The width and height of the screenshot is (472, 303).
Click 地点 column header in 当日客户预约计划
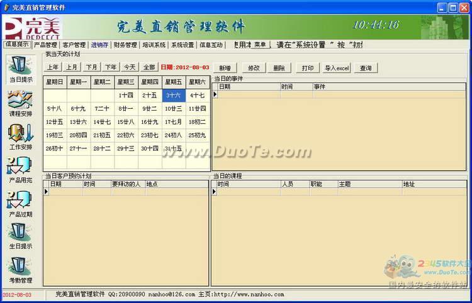(177, 184)
